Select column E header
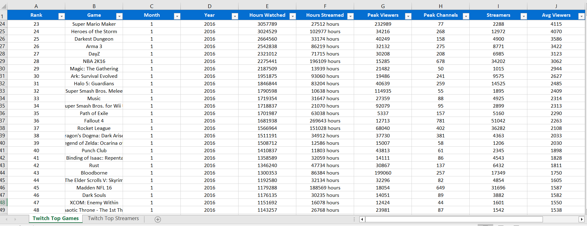 pyautogui.click(x=267, y=6)
